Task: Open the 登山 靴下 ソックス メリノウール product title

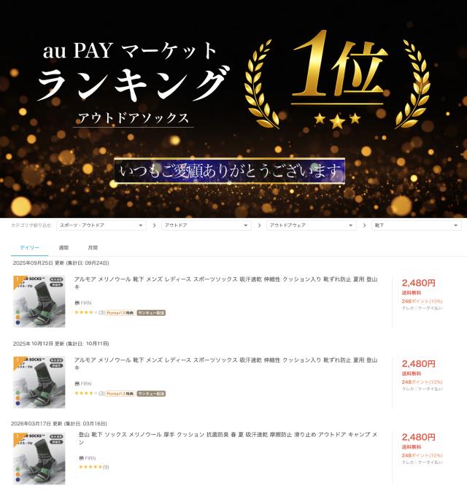Action: pos(228,438)
